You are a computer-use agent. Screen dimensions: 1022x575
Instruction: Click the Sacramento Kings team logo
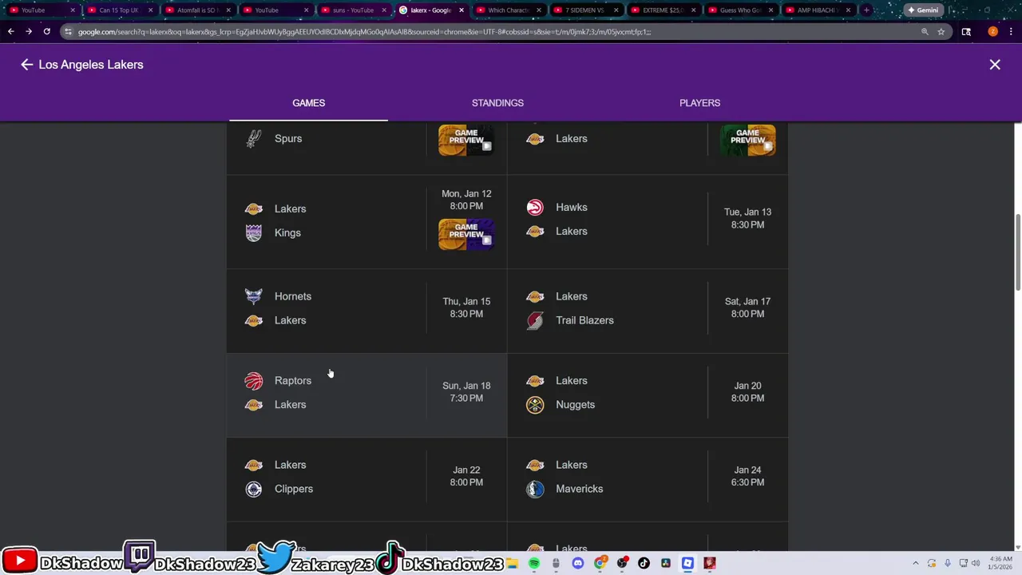point(254,232)
